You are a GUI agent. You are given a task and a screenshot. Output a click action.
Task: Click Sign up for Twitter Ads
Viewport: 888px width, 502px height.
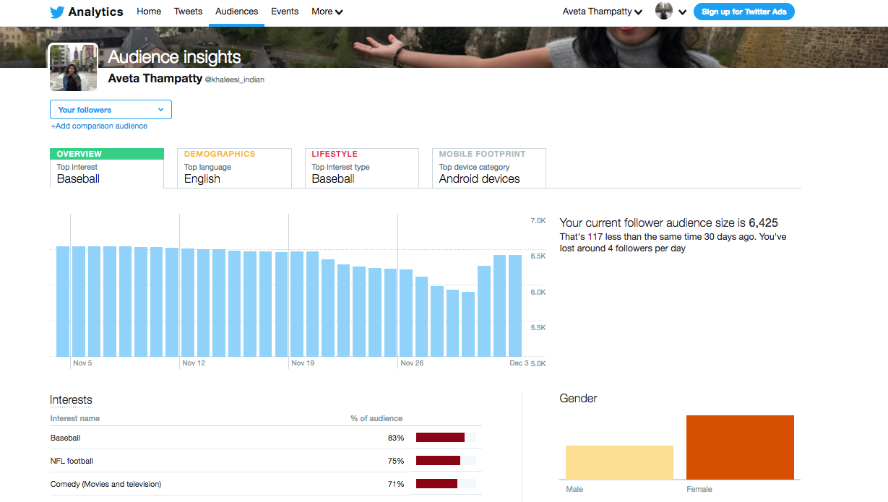coord(744,12)
